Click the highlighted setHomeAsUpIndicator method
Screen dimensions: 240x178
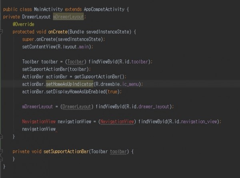(70, 84)
